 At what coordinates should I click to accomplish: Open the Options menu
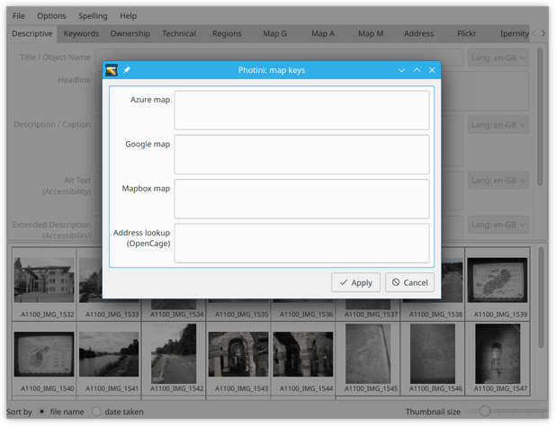(x=51, y=16)
